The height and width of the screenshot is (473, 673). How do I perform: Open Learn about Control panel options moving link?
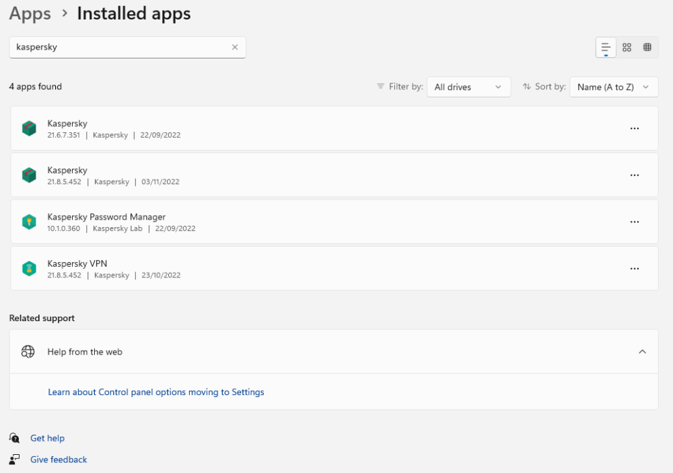[x=156, y=392]
